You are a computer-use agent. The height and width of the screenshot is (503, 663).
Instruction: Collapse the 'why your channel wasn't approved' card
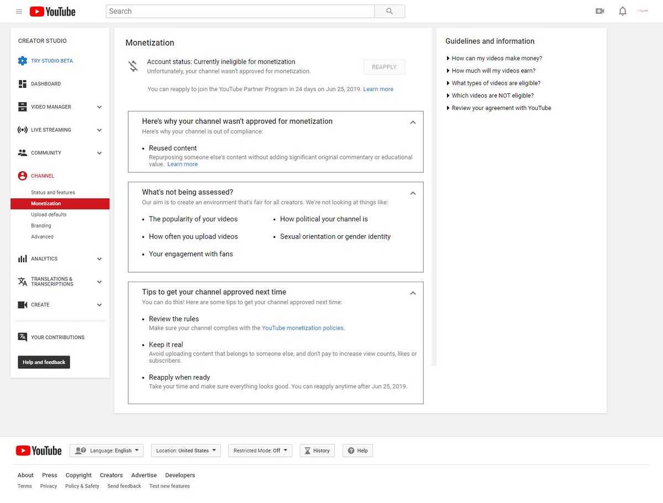(413, 123)
